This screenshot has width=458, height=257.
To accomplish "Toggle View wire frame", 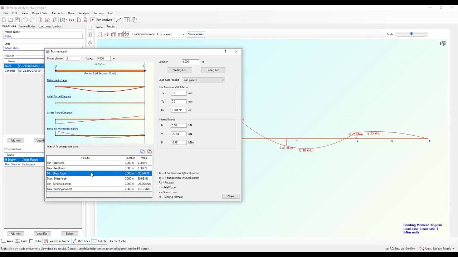I will coord(57,241).
